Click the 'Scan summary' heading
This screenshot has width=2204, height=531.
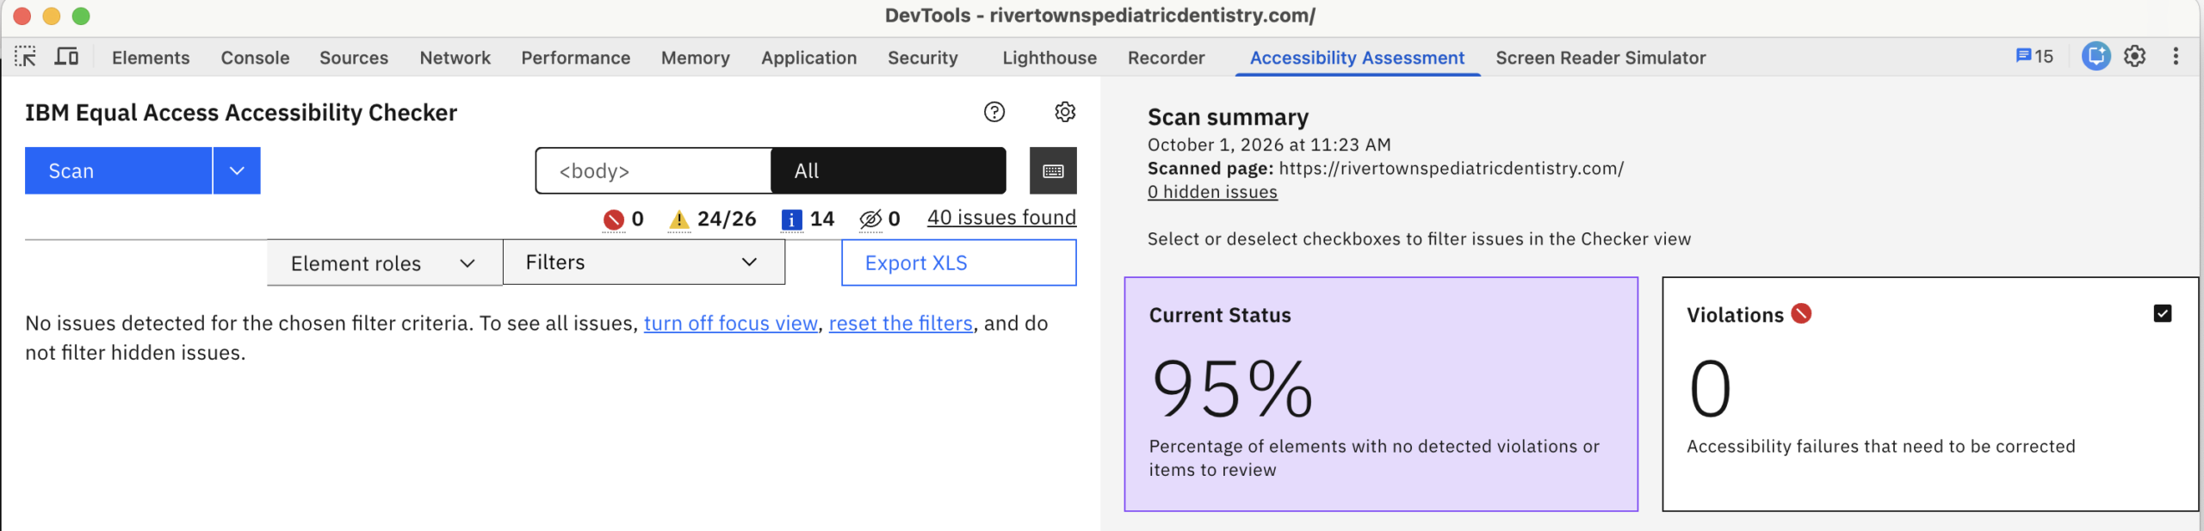pos(1228,117)
